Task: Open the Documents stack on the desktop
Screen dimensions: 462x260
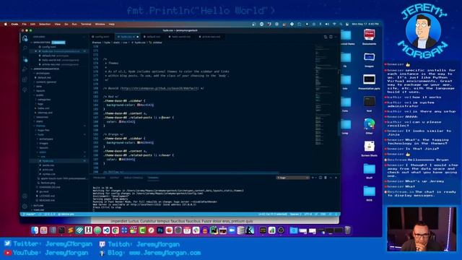Action: (369, 37)
